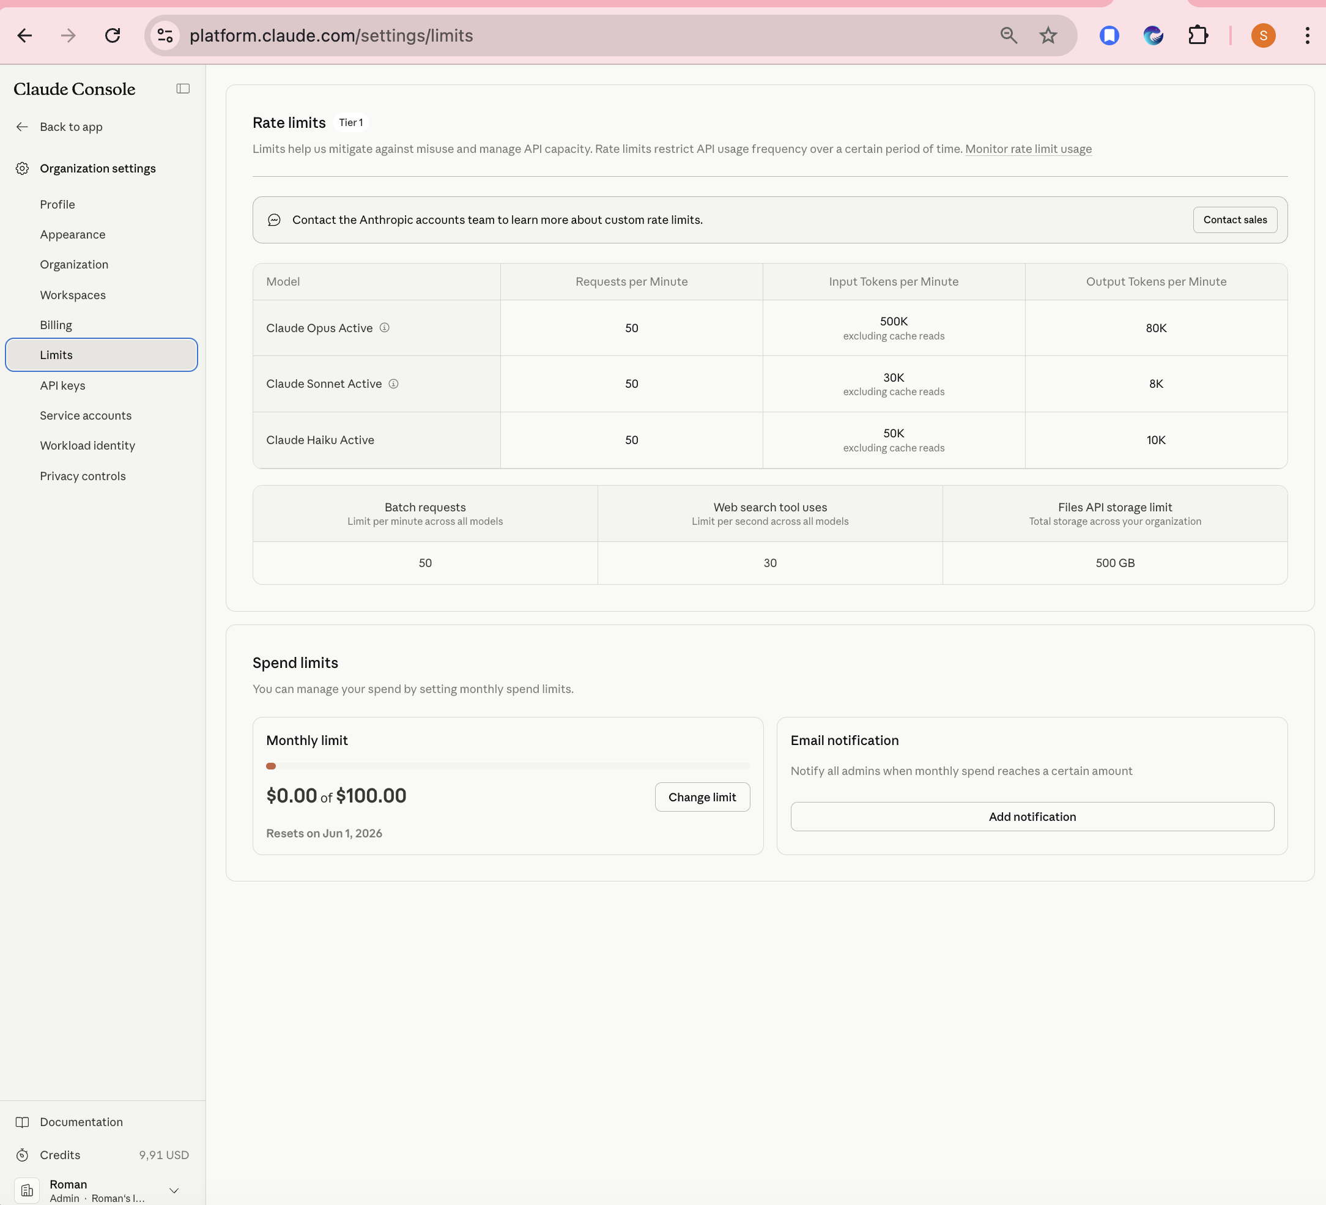Click the Input Tokens per Minute header
Screen dimensions: 1326x1205
[x=893, y=281]
